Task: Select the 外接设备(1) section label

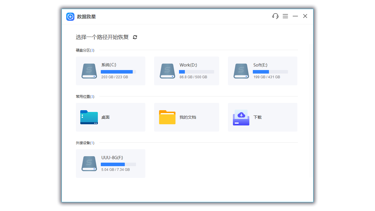Action: click(x=85, y=143)
